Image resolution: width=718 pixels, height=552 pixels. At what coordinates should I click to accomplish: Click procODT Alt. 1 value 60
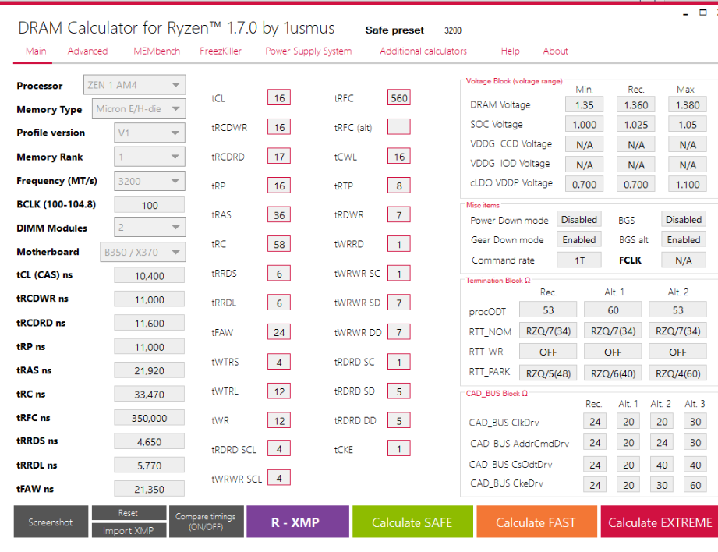click(x=613, y=310)
